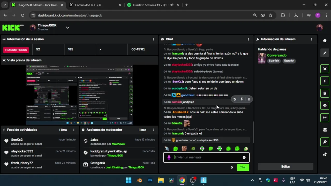
Task: Insert the first emote in the emote row
Action: (x=167, y=149)
